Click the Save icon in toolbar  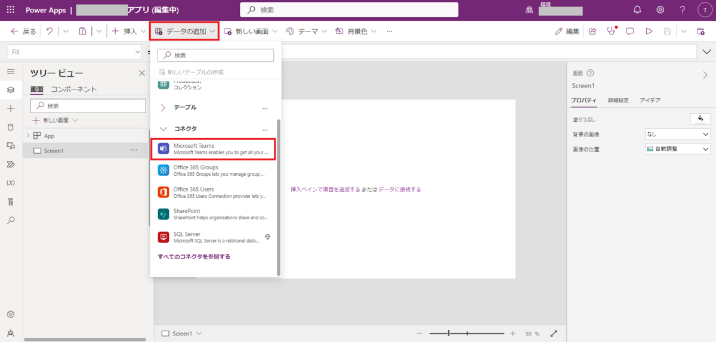click(667, 31)
